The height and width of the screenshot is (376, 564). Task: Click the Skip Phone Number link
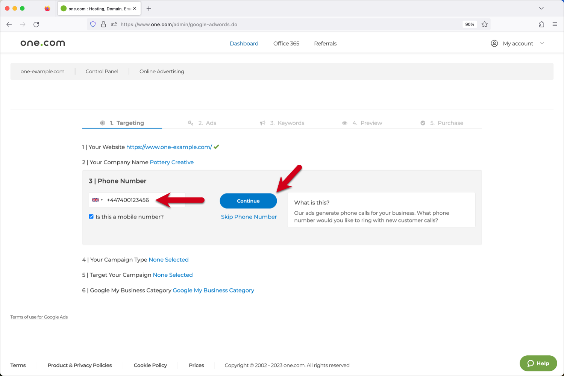(249, 217)
